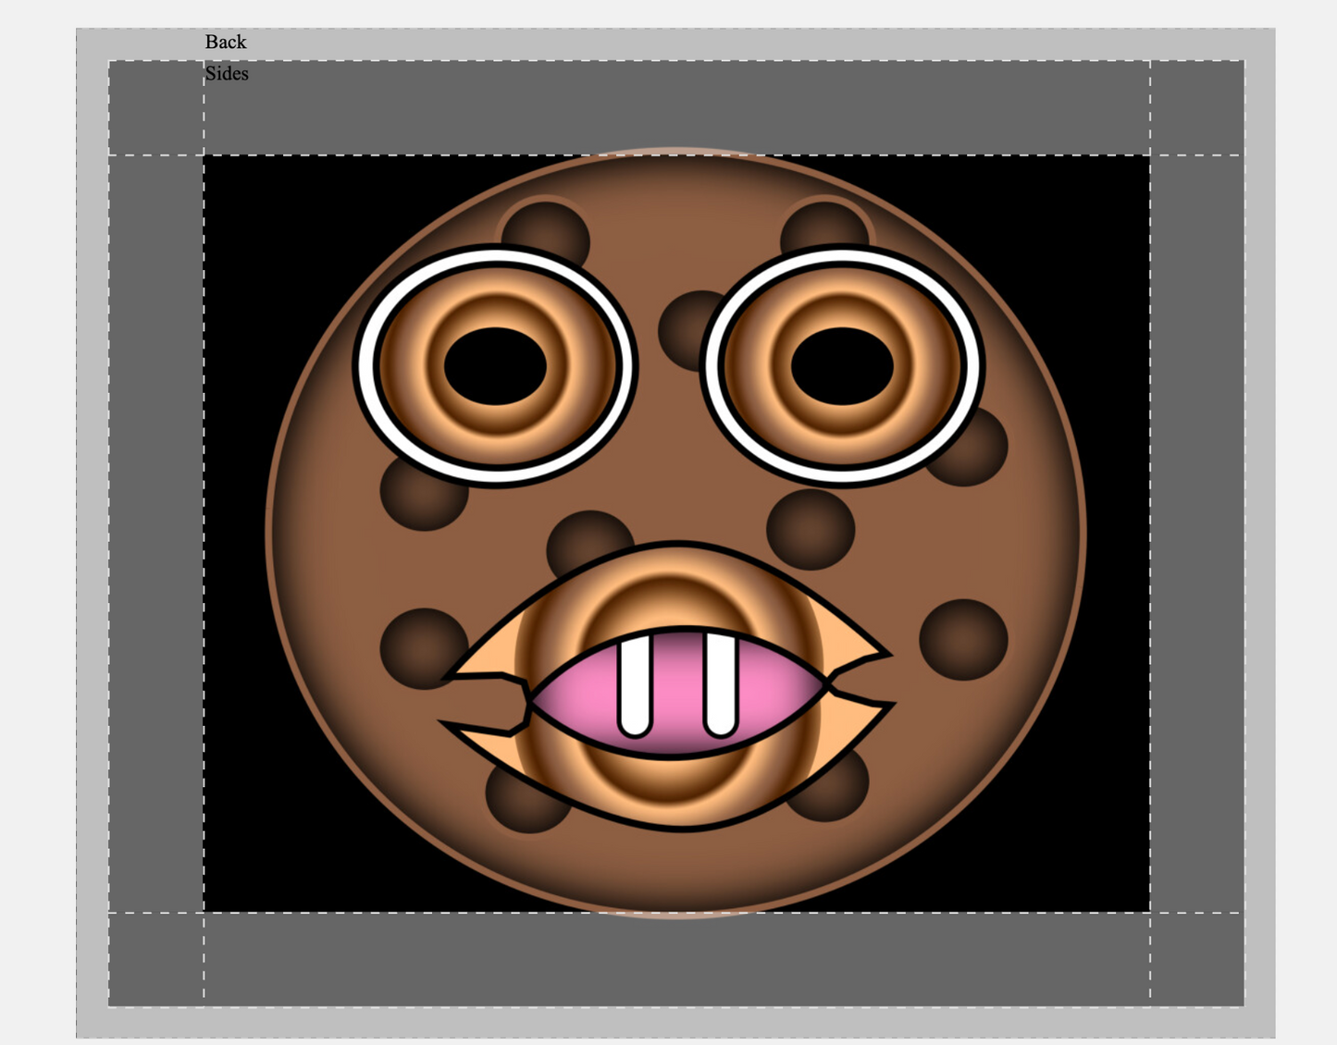This screenshot has height=1045, width=1337.
Task: Click the right eye's black pupil
Action: point(842,366)
